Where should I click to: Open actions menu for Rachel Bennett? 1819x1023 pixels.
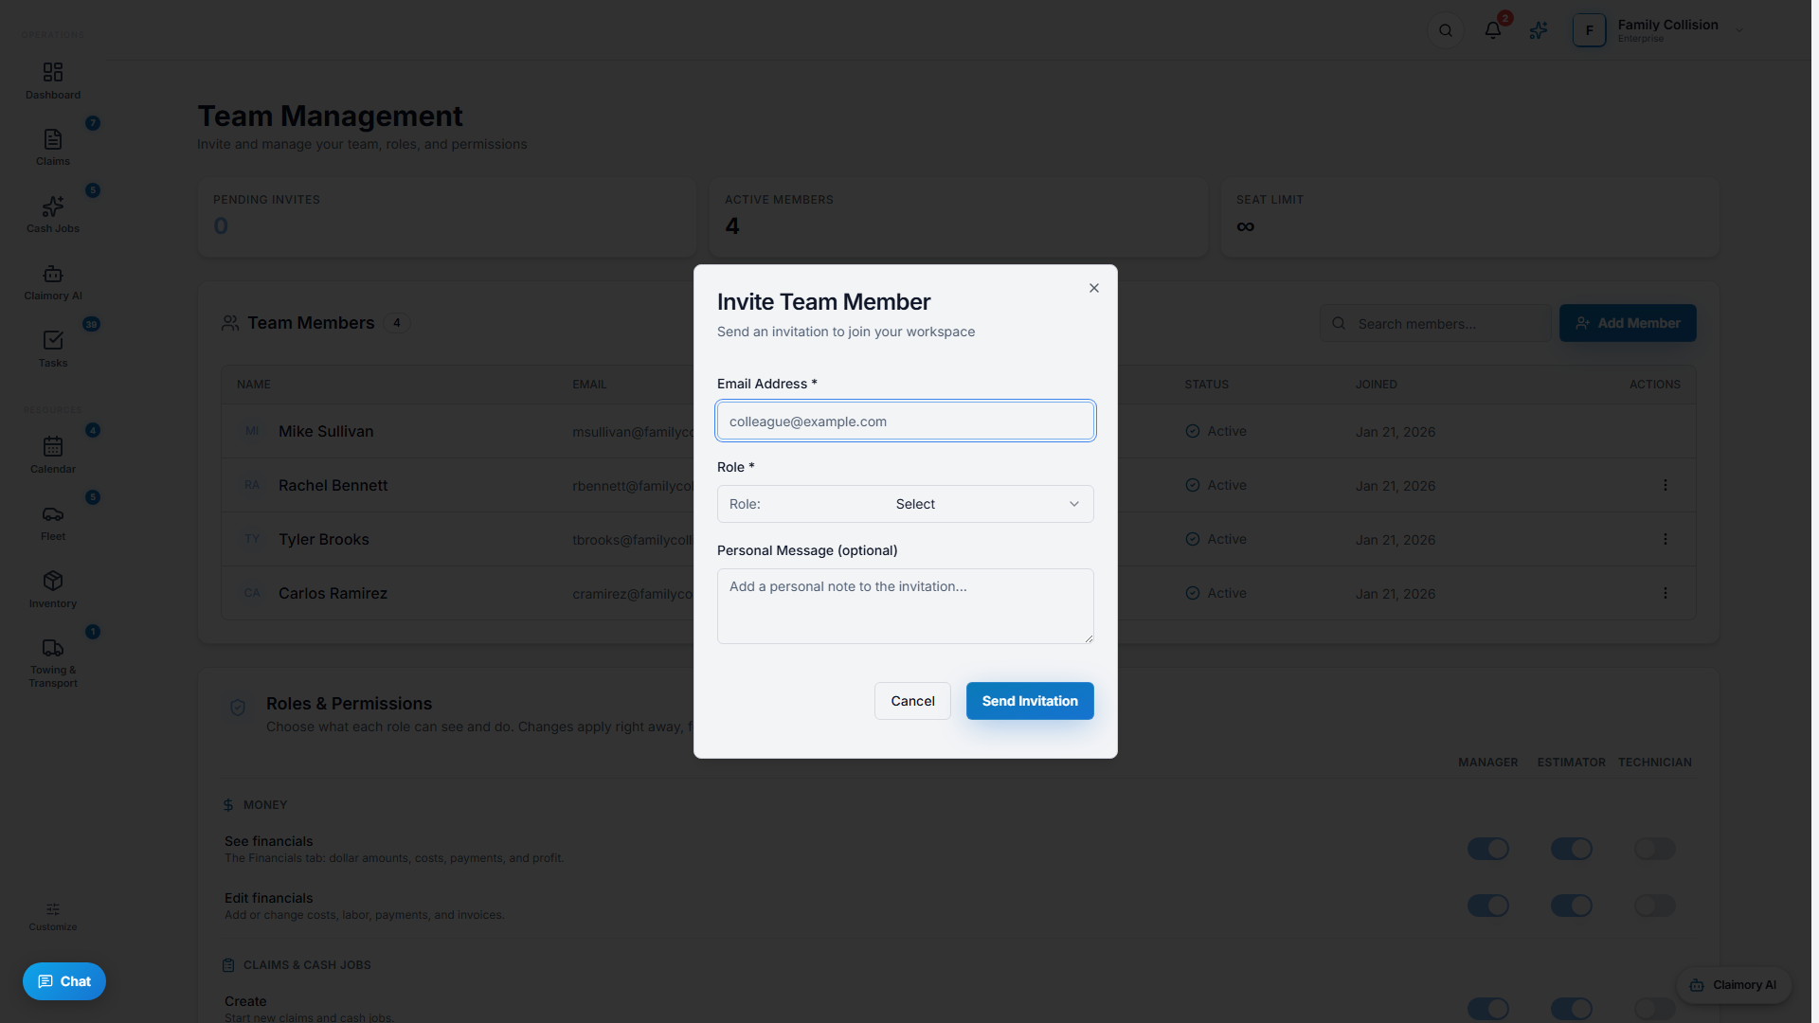1665,485
